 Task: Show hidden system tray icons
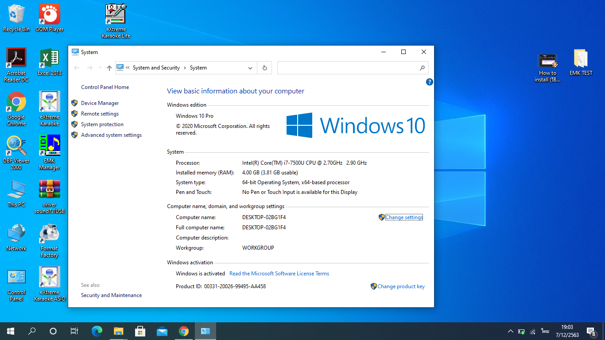[x=510, y=331]
